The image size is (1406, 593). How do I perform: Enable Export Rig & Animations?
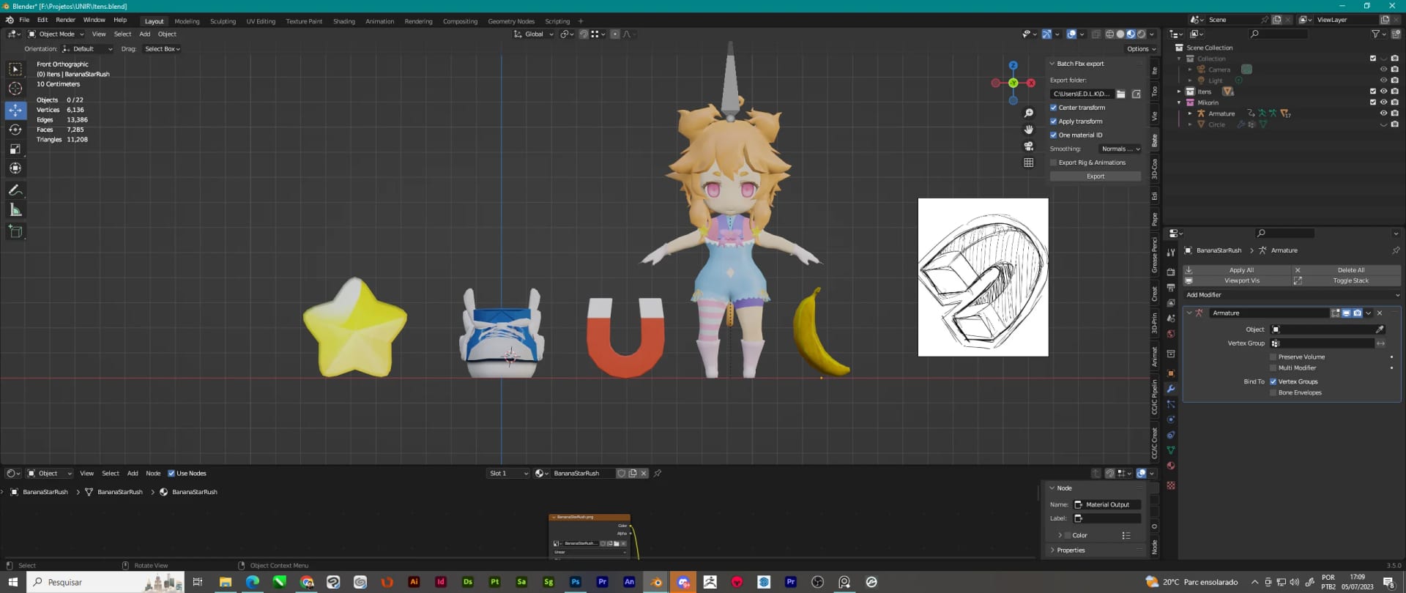pos(1054,163)
